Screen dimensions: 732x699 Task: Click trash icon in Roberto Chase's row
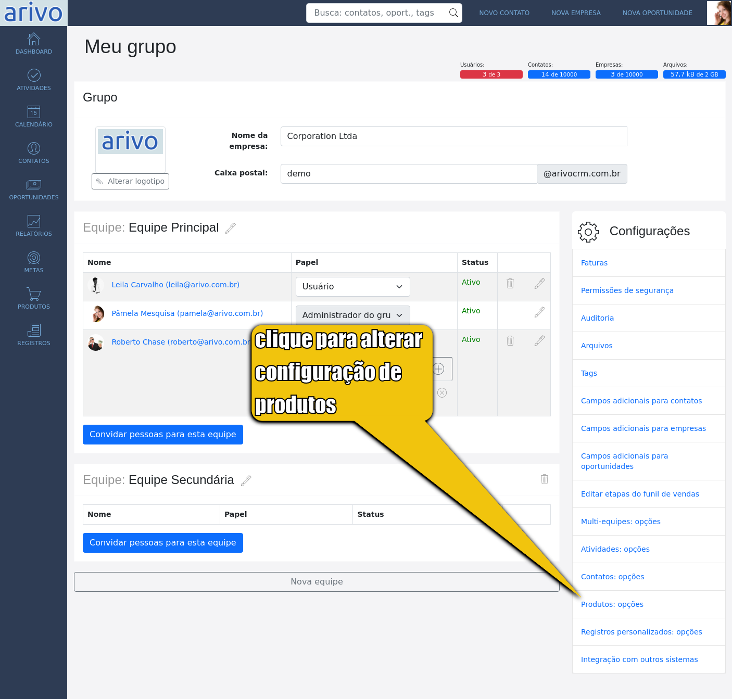coord(510,340)
